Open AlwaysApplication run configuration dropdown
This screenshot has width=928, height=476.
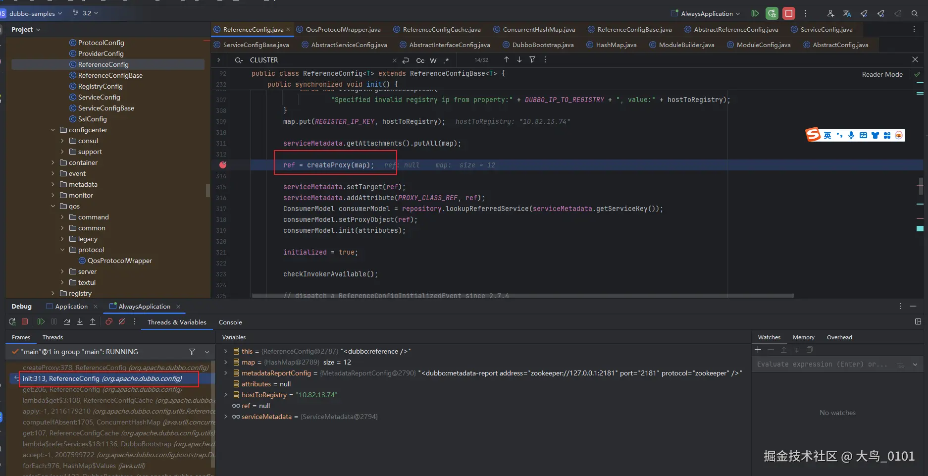click(706, 13)
